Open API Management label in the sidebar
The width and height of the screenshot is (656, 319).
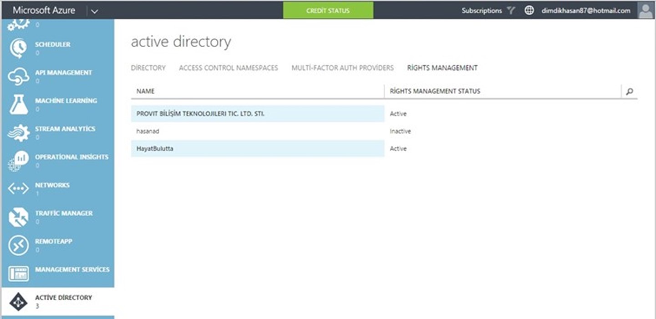(x=64, y=73)
